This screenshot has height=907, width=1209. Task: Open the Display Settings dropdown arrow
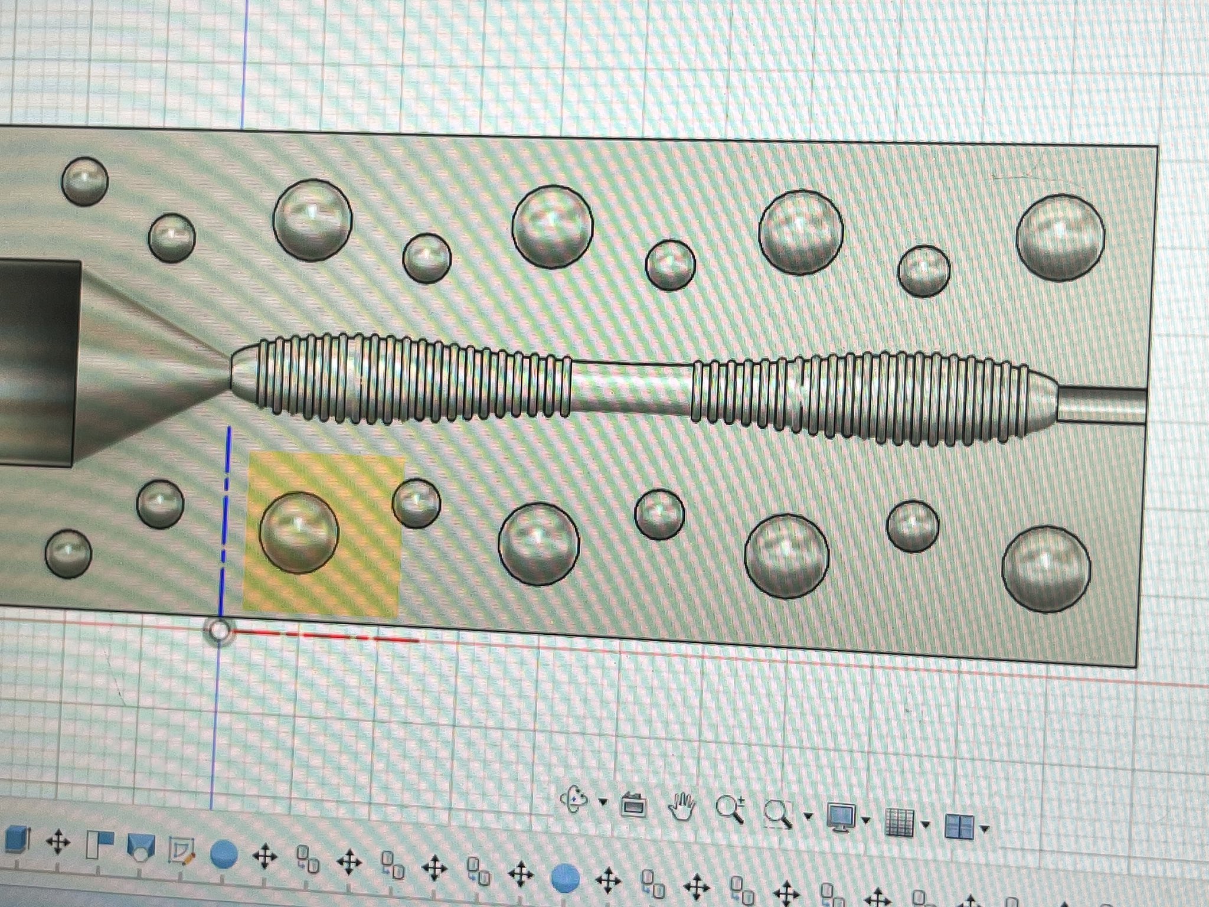point(865,820)
